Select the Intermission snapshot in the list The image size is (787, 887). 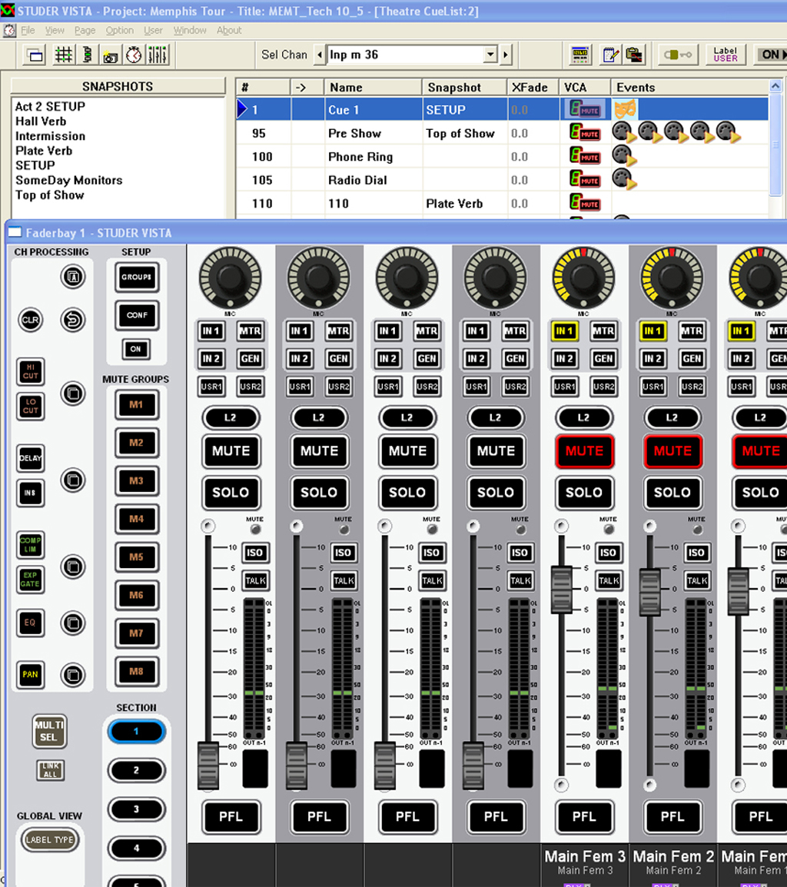(x=51, y=136)
